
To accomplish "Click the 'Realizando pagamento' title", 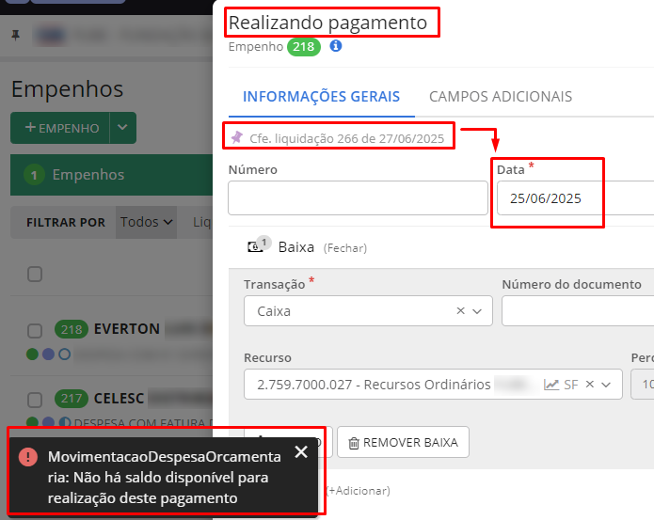I will [327, 23].
